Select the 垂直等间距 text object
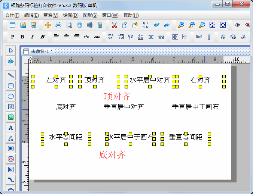Viewport: 253px width, 194px height. [186, 137]
